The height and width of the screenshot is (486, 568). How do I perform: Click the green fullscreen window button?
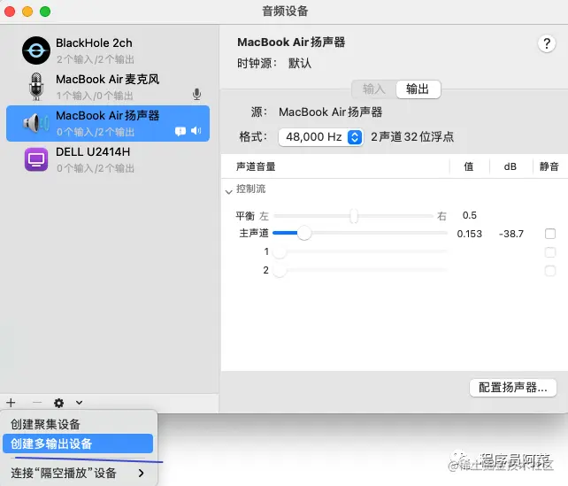point(45,12)
